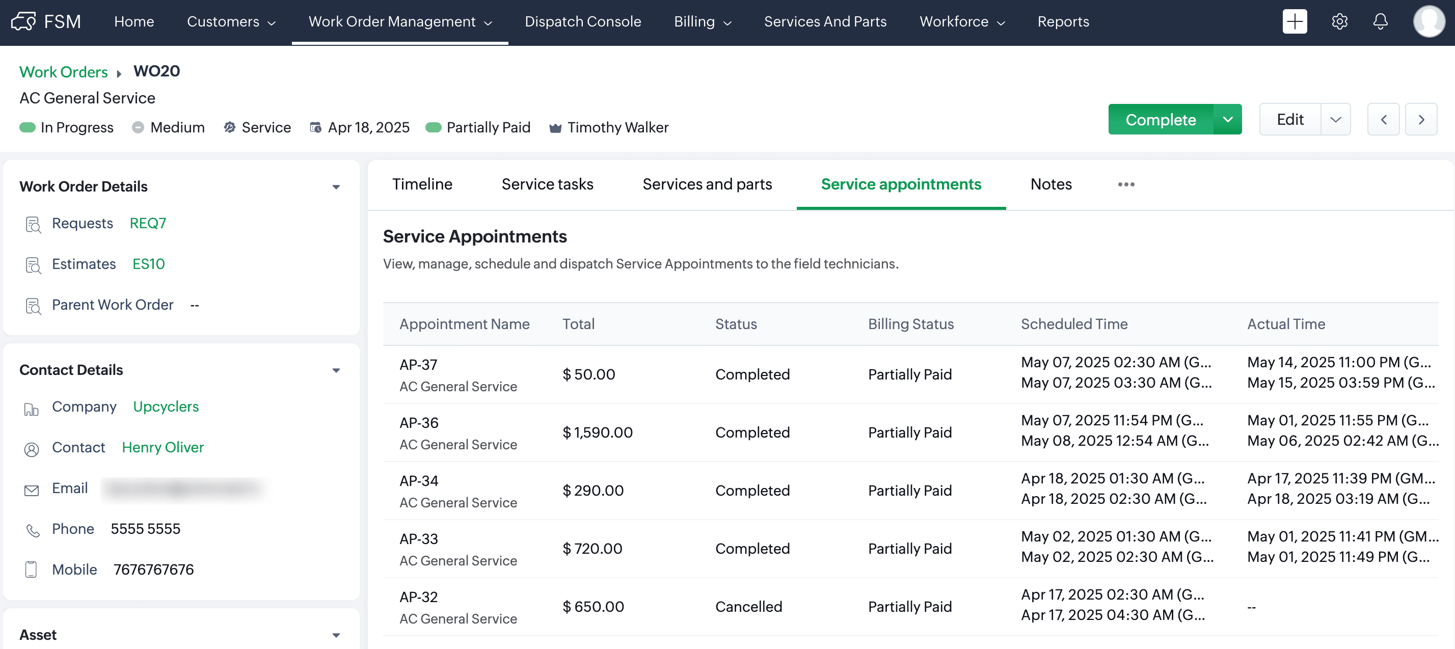Open the REQ7 request link
Image resolution: width=1455 pixels, height=649 pixels.
pos(148,223)
